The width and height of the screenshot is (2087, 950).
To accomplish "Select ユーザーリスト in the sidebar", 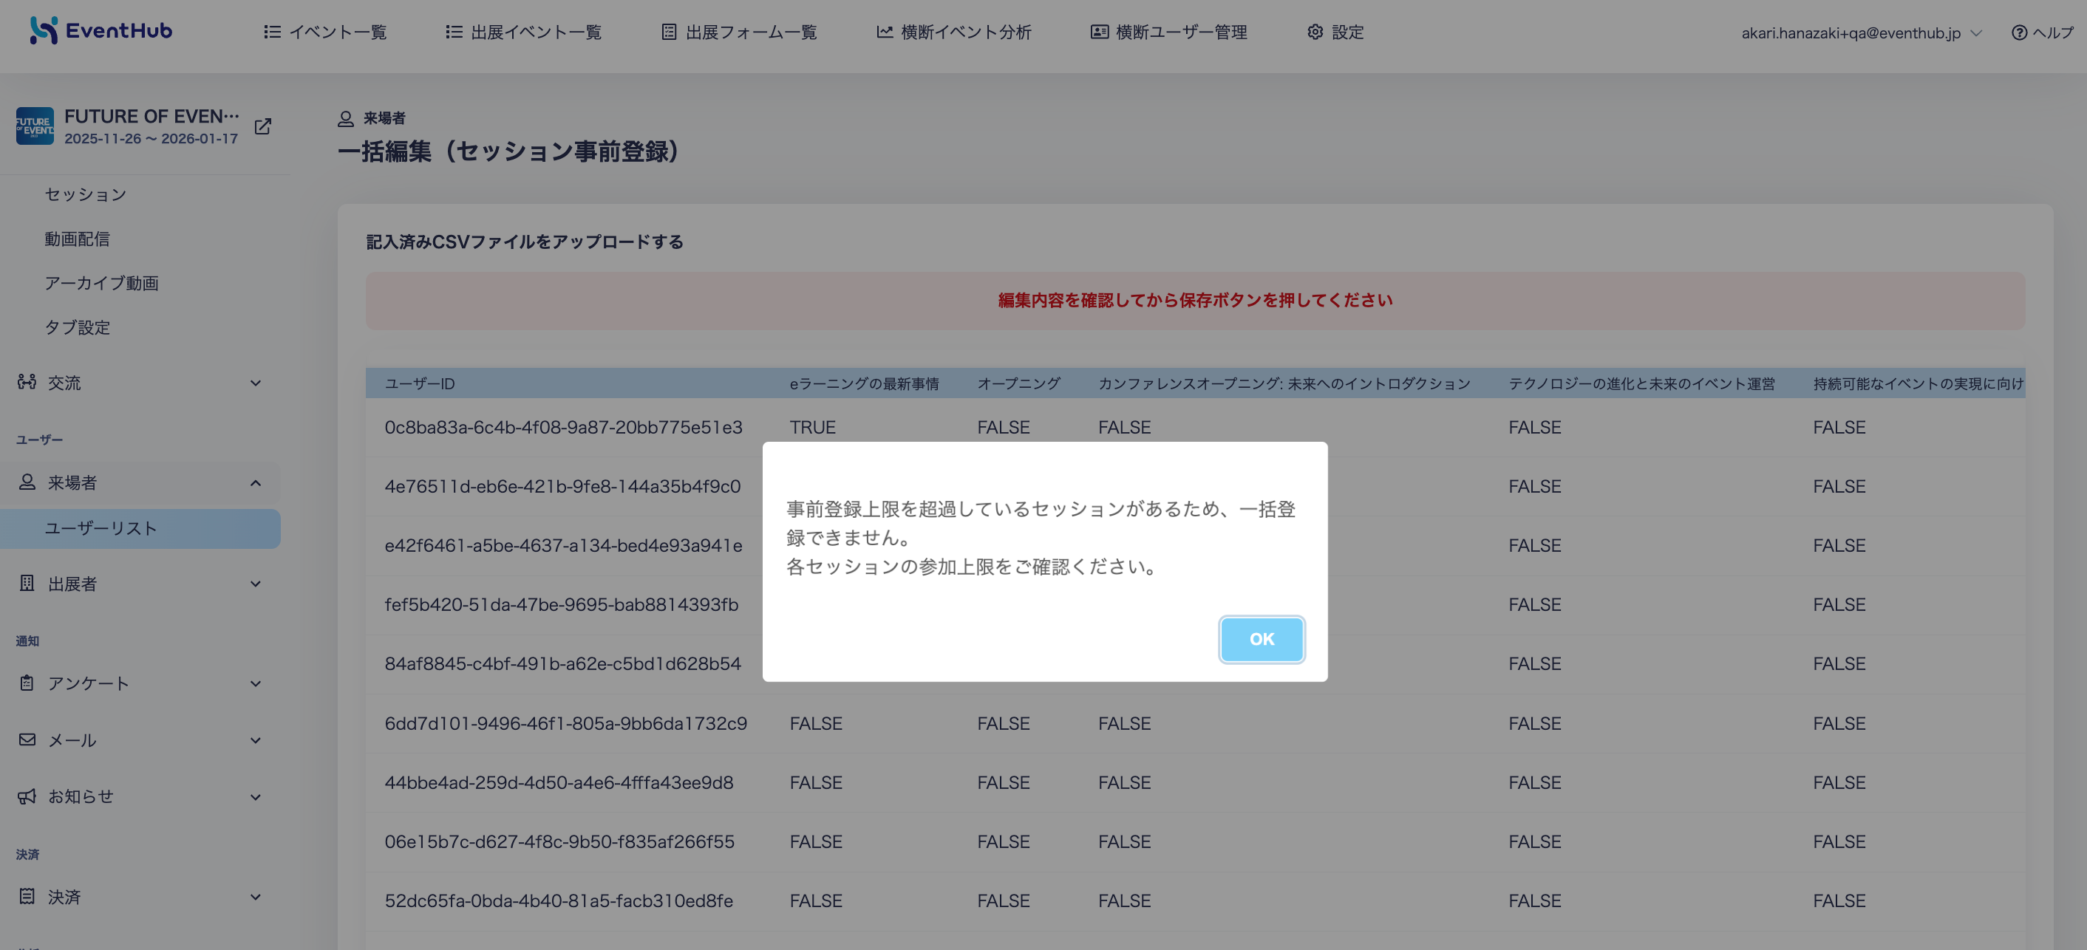I will (140, 528).
